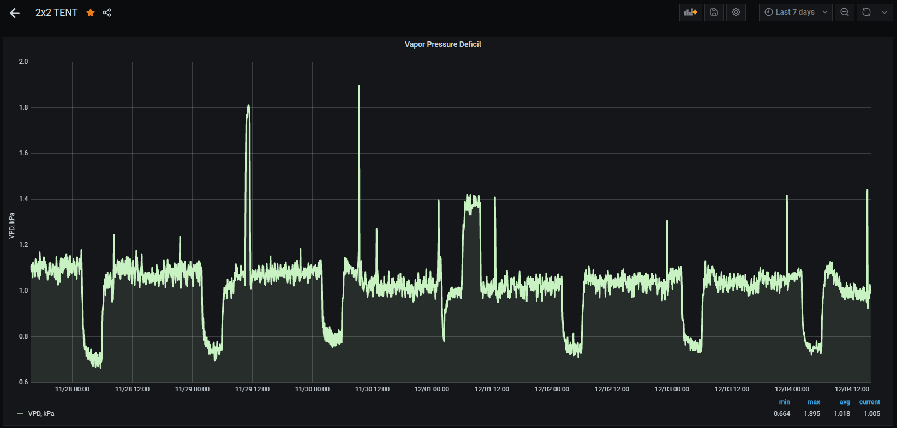Click the 11/30 12:00 x-axis label

point(372,389)
